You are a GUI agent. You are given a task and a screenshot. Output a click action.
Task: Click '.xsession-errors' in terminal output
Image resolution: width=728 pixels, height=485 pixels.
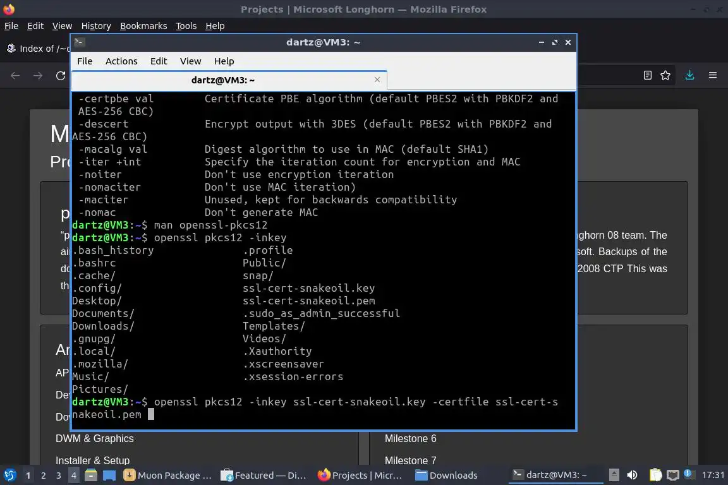coord(293,376)
